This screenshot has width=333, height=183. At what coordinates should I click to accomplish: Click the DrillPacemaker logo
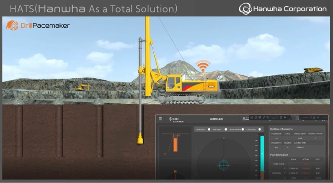tap(38, 26)
